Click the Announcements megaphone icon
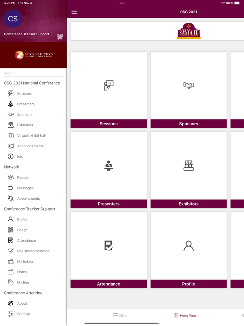244x326 pixels. 10,146
